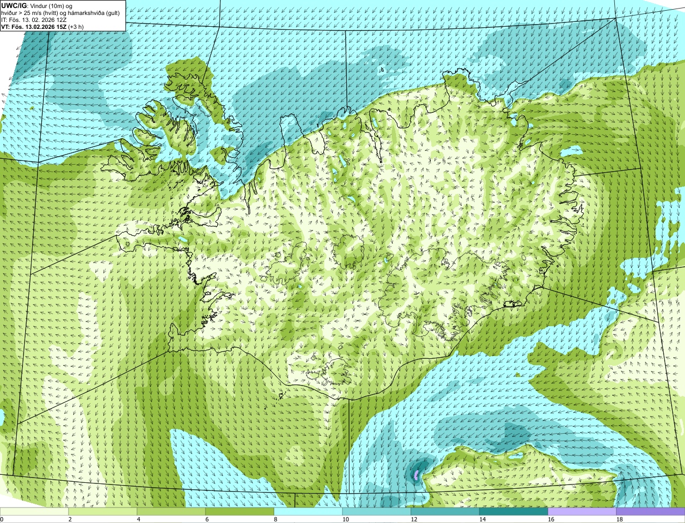Click the 6–8 m/s dark green legend swatch
This screenshot has width=685, height=523.
click(240, 511)
